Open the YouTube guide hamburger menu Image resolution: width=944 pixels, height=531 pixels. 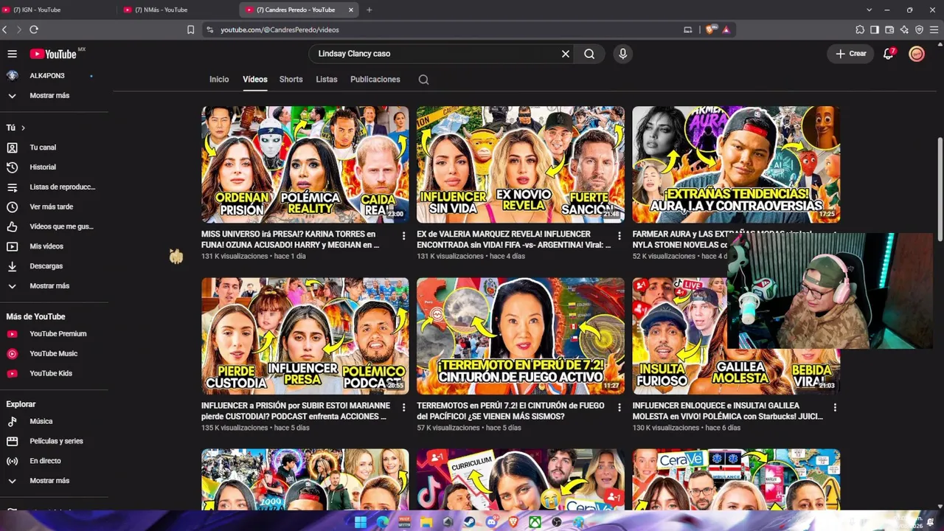(x=12, y=54)
